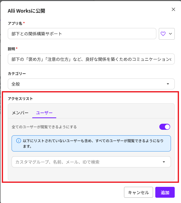Toggle off all-users viewing switch

pos(165,127)
